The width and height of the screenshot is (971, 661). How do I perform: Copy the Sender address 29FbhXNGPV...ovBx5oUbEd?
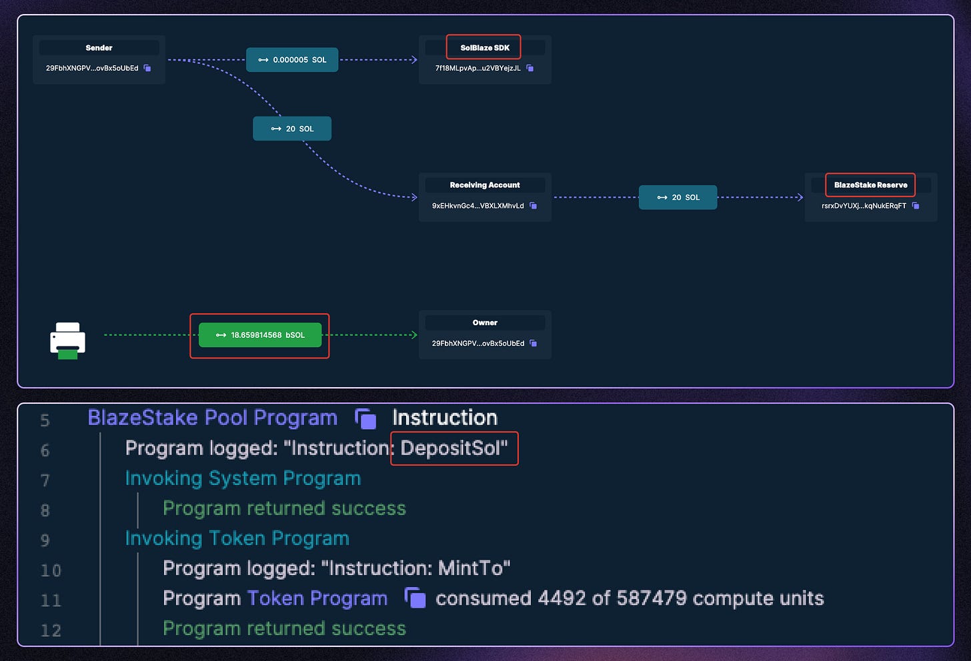pos(147,68)
